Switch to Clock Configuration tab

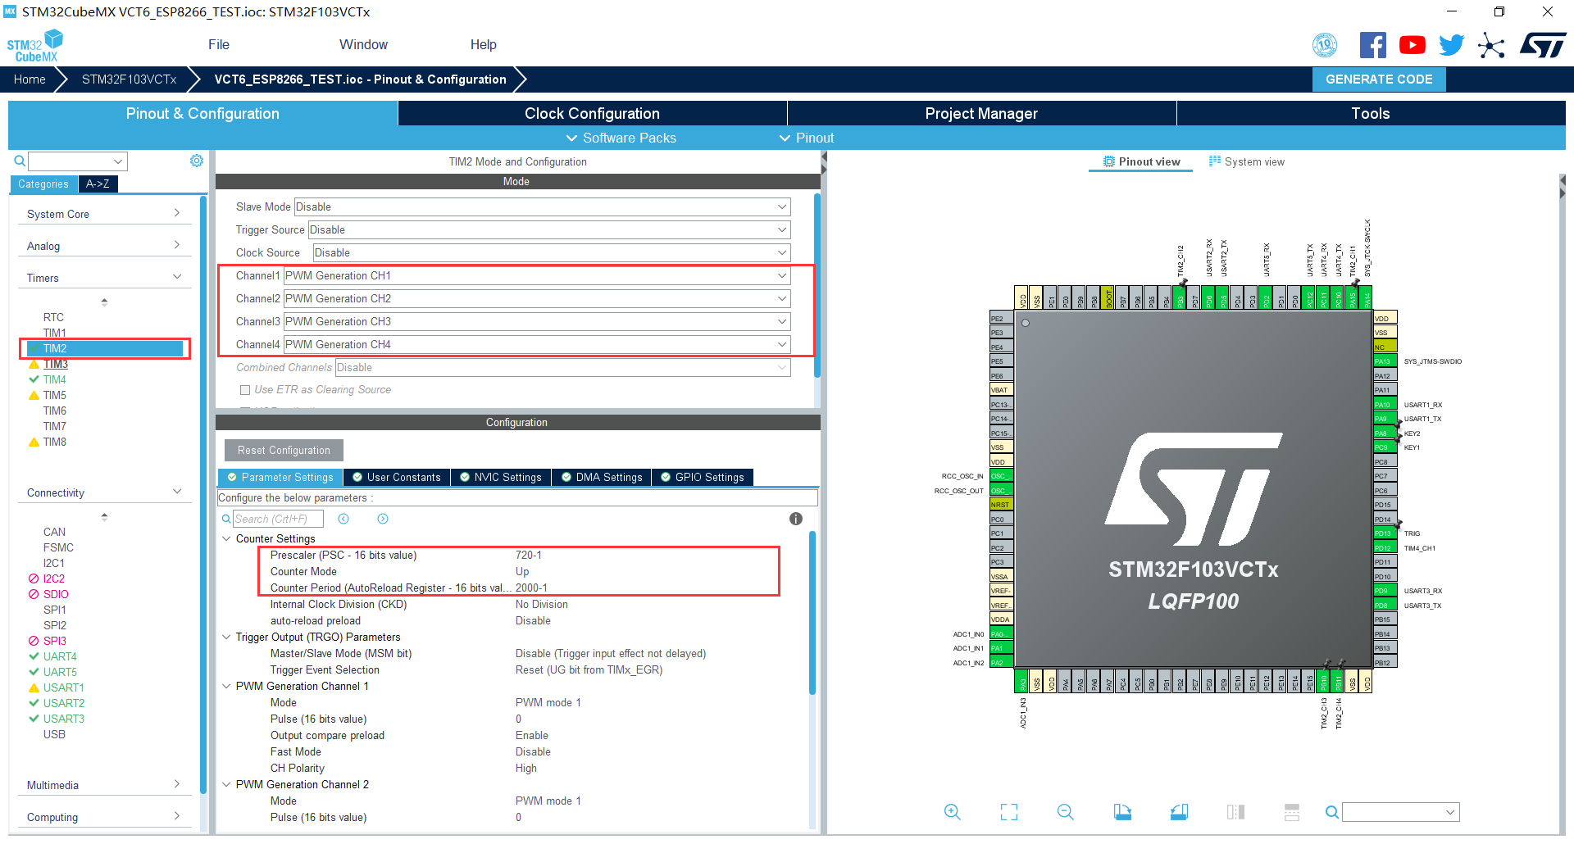click(592, 113)
